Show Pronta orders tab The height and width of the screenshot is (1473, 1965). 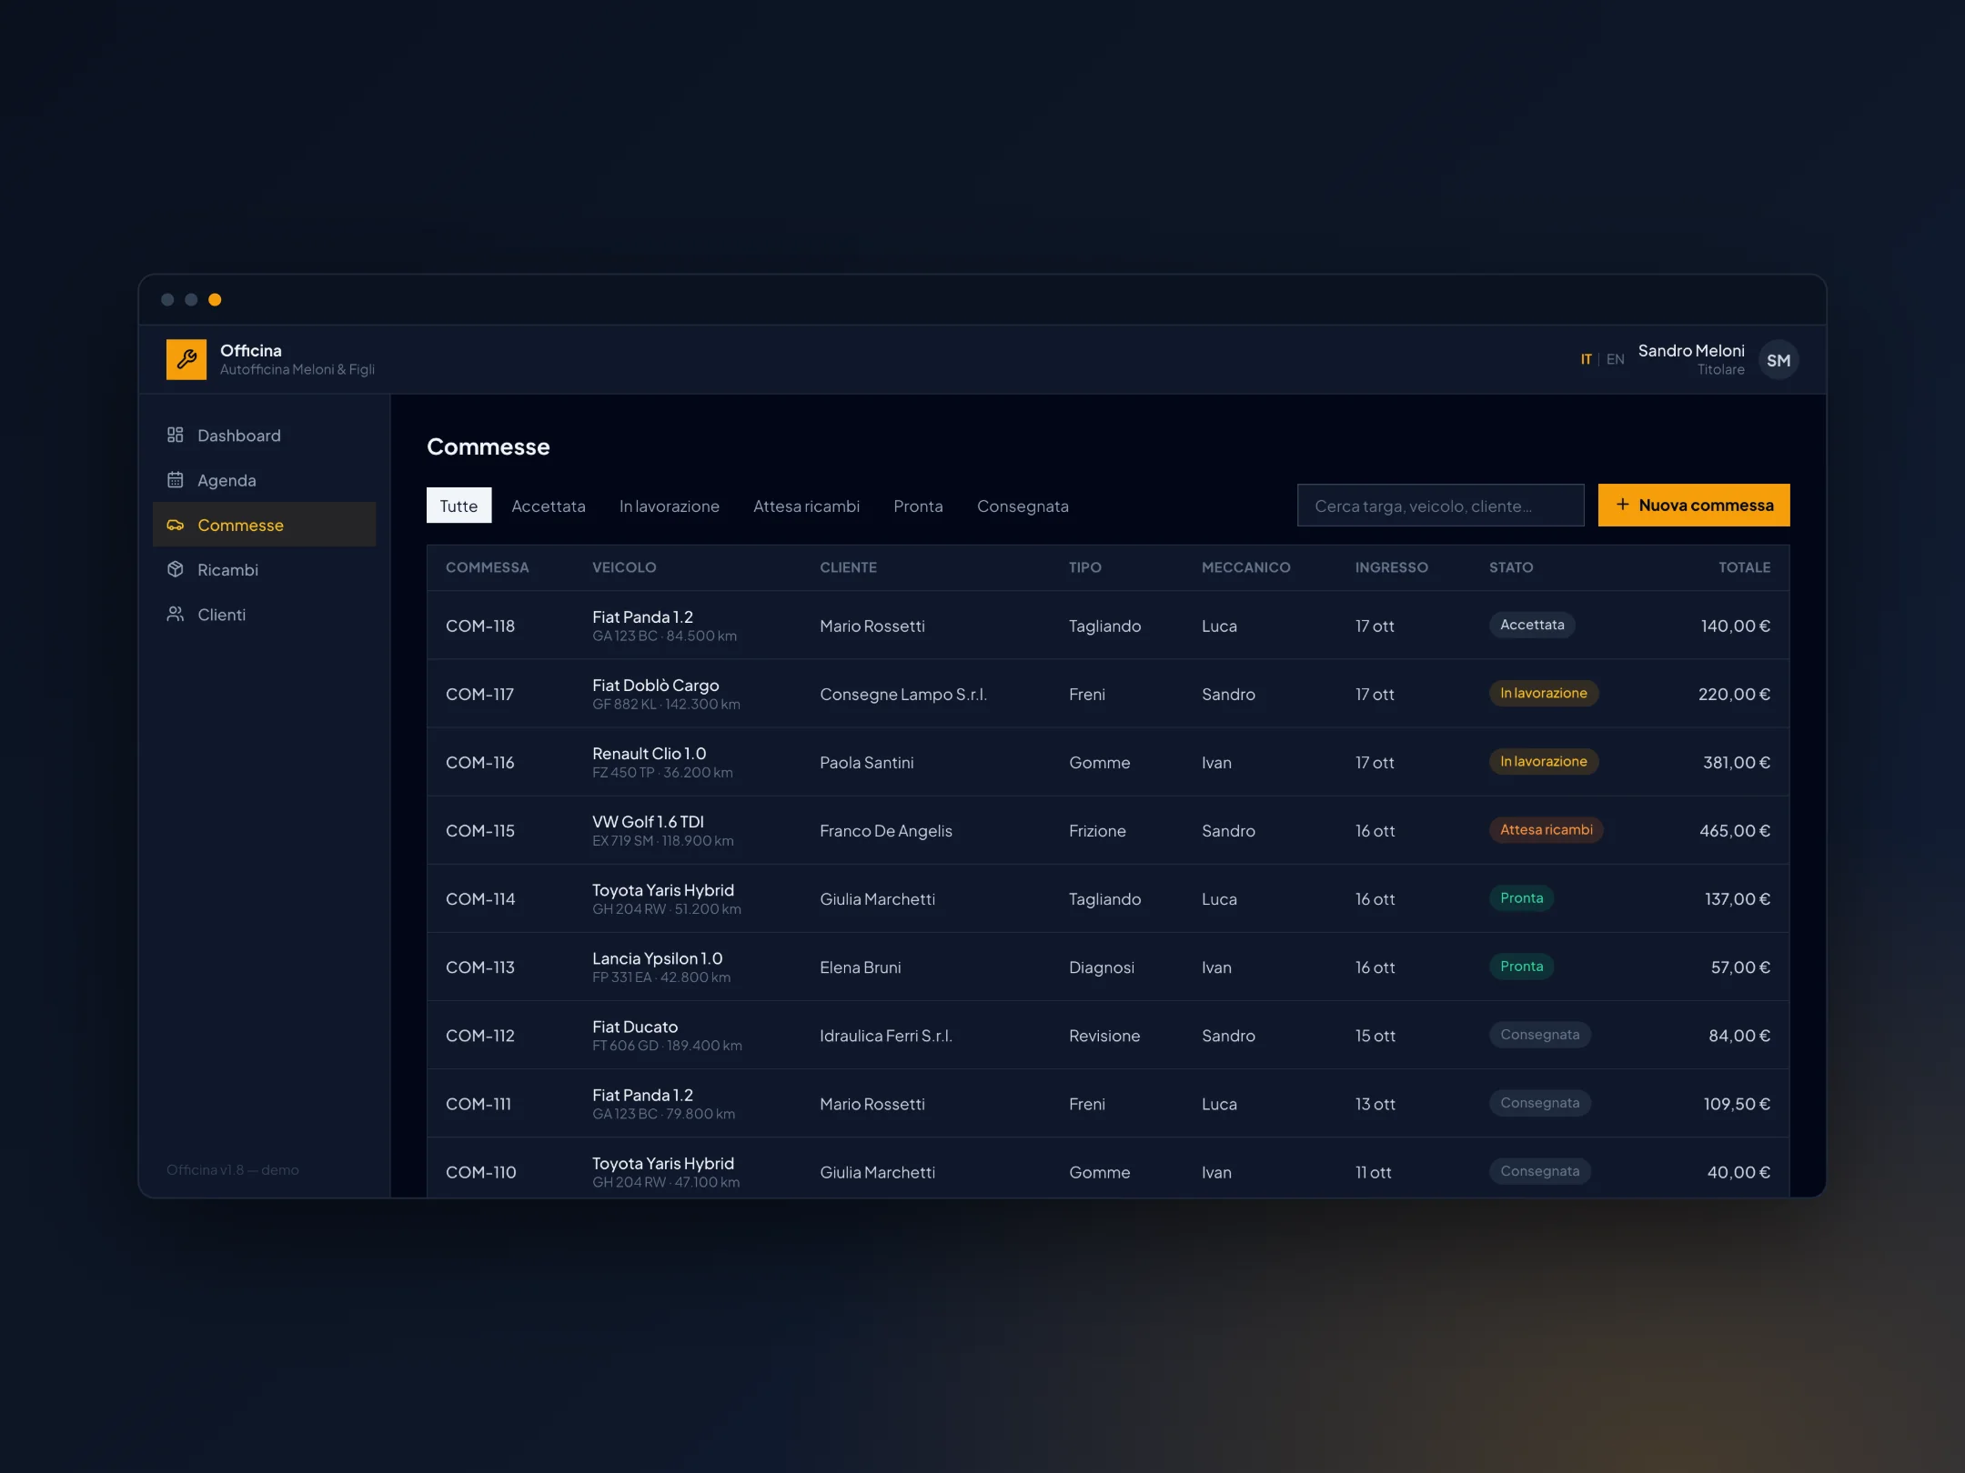pyautogui.click(x=918, y=506)
